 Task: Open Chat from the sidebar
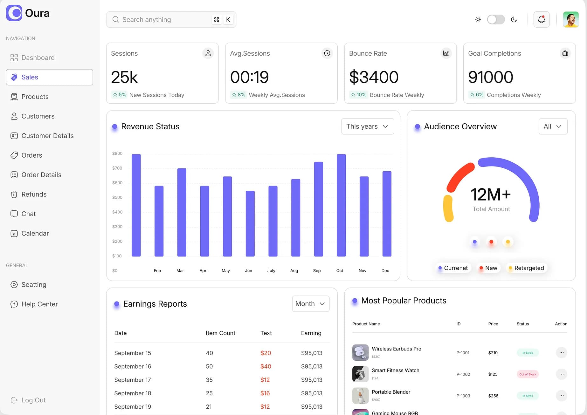click(28, 214)
